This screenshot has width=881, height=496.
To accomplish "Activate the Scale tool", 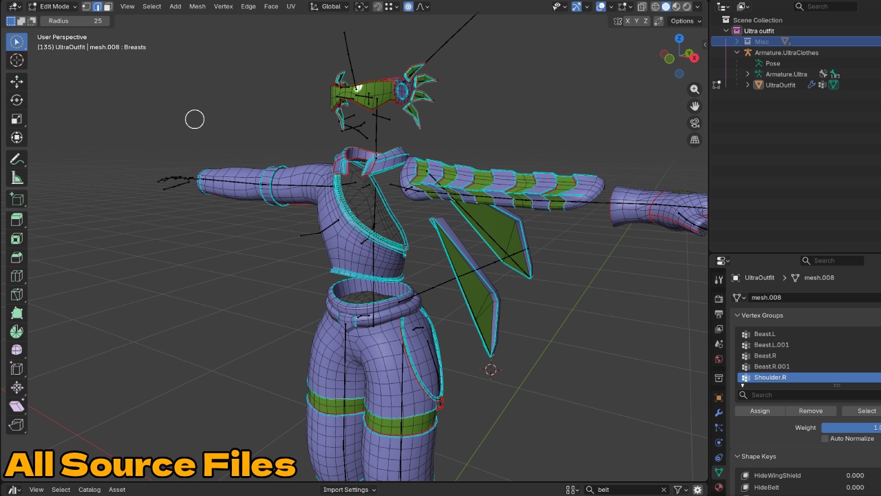I will (17, 119).
